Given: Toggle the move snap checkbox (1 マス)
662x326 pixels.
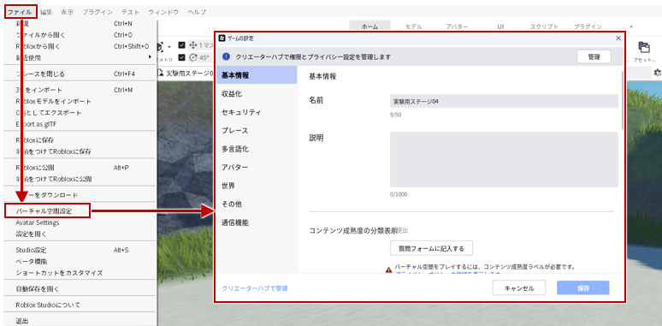Looking at the screenshot, I should pos(182,44).
